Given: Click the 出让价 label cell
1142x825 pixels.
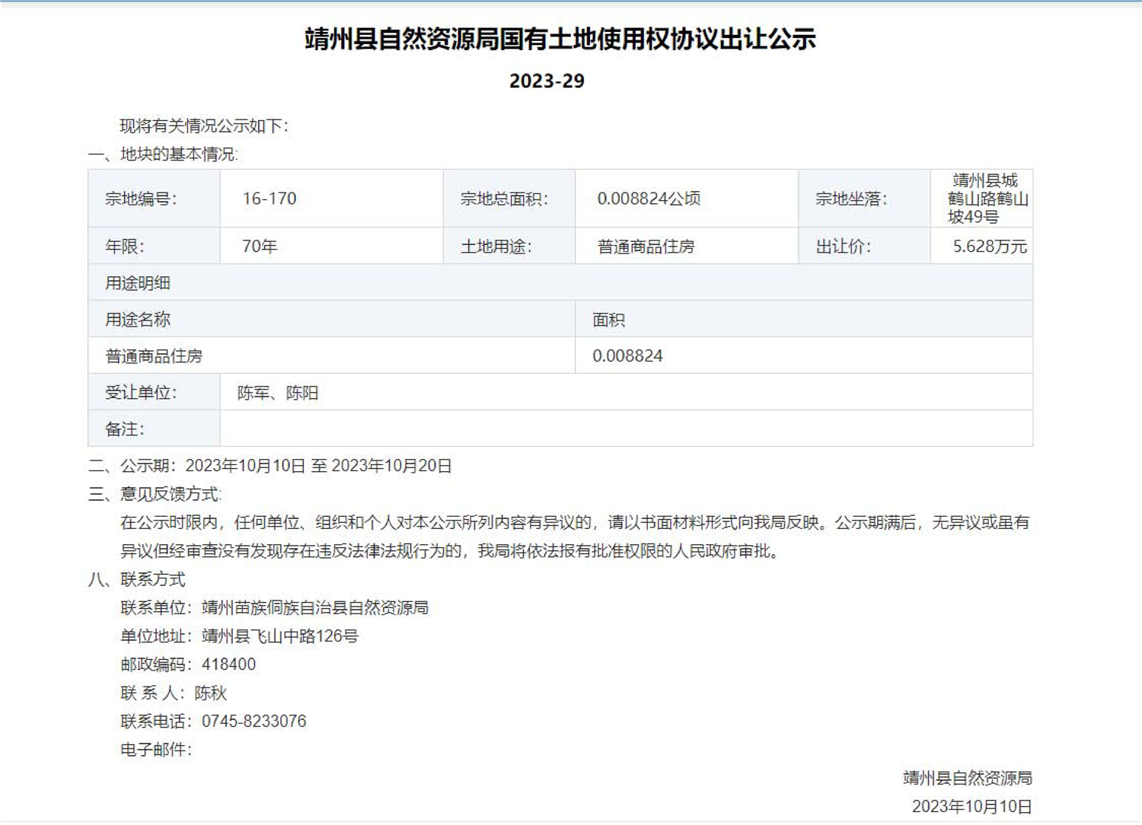Looking at the screenshot, I should 864,246.
